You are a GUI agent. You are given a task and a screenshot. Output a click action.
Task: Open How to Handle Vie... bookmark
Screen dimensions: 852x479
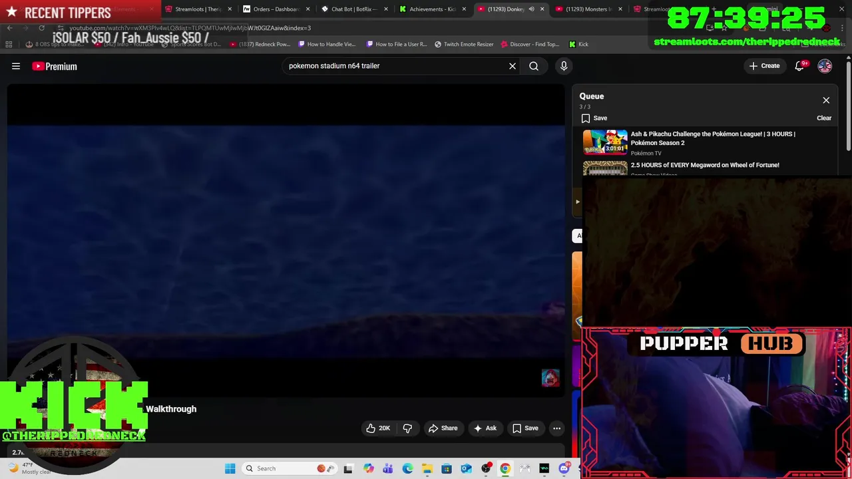327,45
